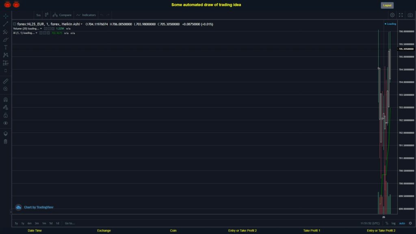This screenshot has height=234, width=416.
Task: Take a chart snapshot with camera icon
Action: click(x=410, y=15)
